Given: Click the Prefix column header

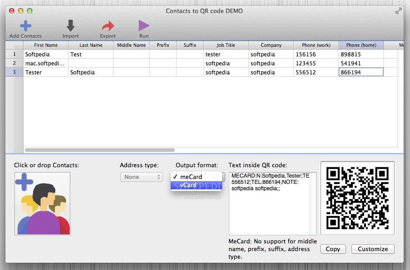Looking at the screenshot, I should click(163, 45).
